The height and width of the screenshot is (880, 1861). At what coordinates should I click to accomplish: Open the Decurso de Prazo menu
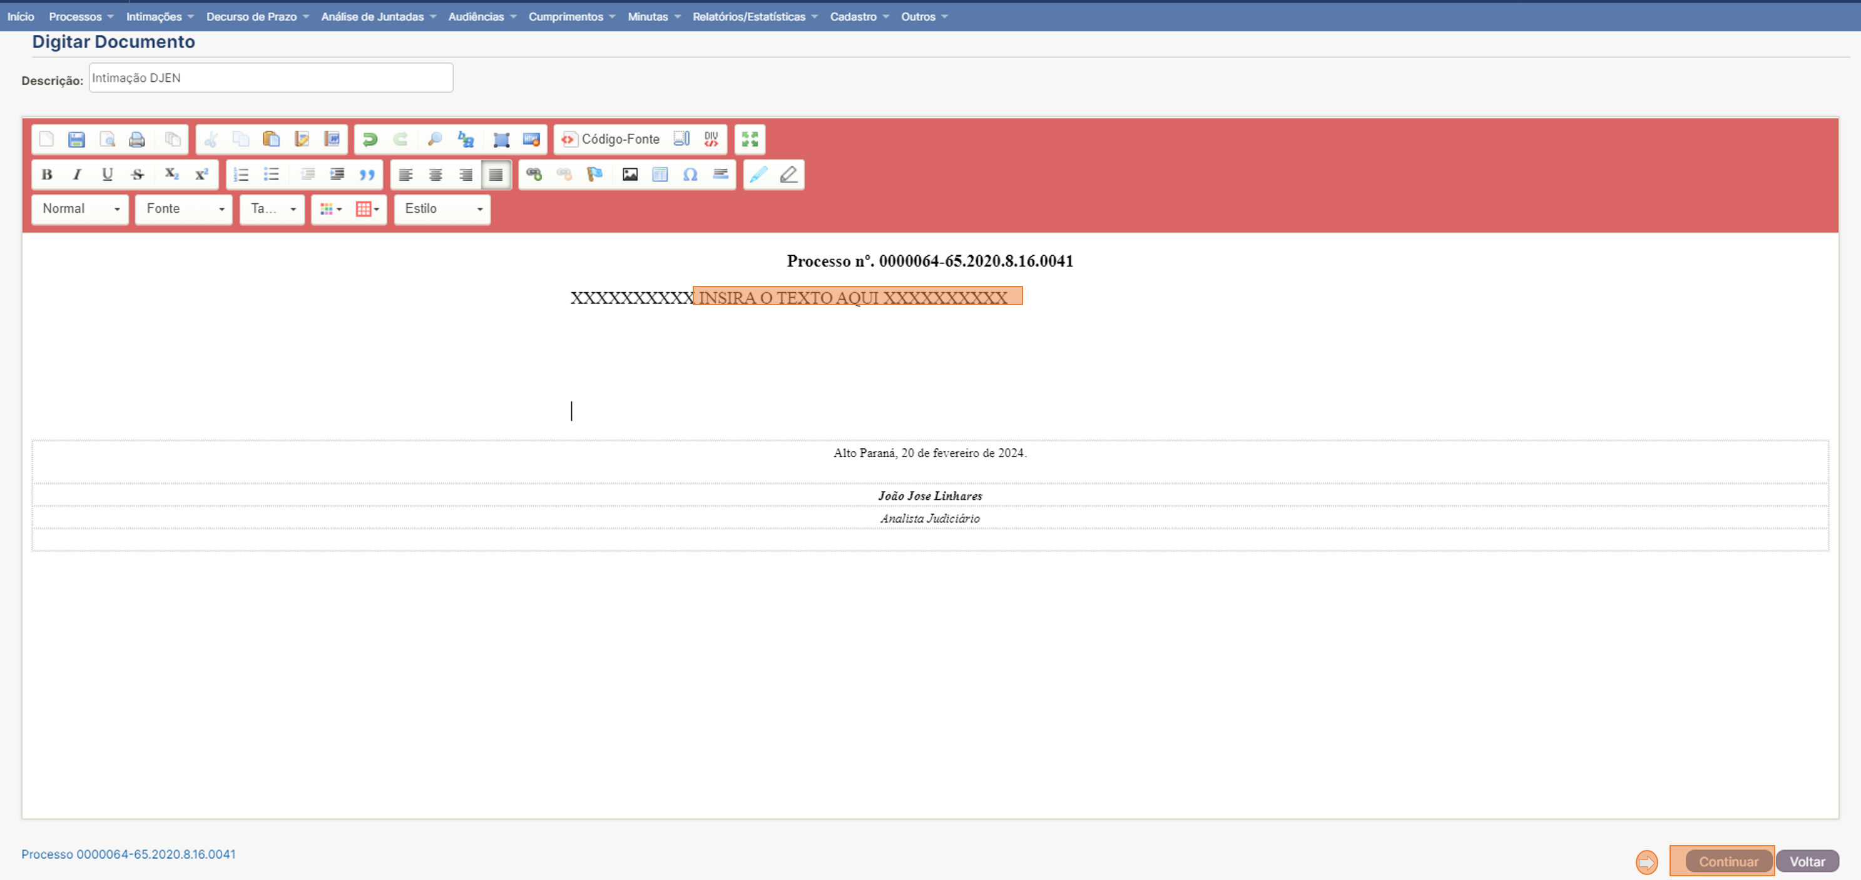tap(257, 17)
